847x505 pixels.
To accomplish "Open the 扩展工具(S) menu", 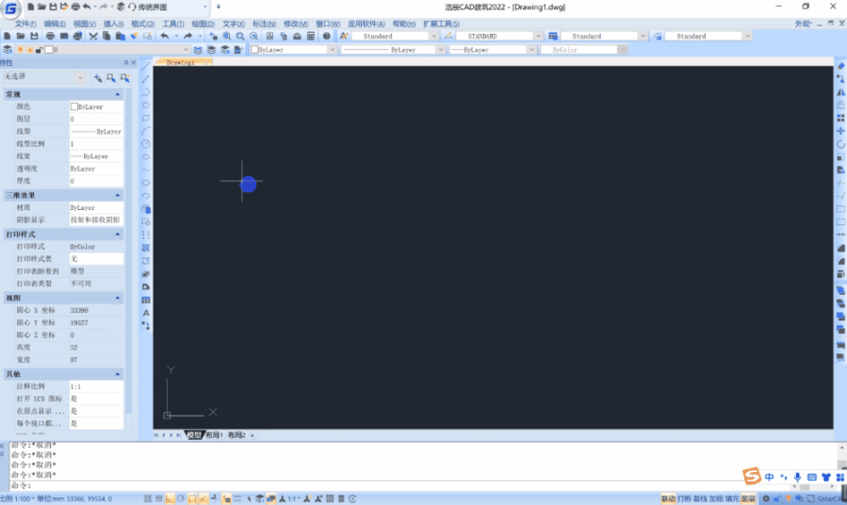I will point(441,24).
